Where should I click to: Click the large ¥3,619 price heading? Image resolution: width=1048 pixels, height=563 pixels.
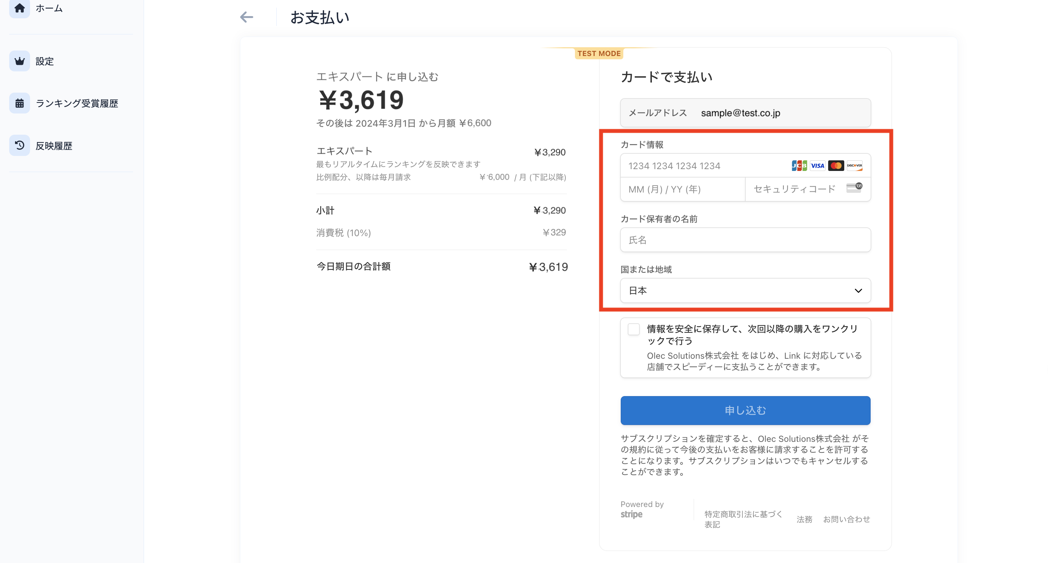click(x=361, y=100)
